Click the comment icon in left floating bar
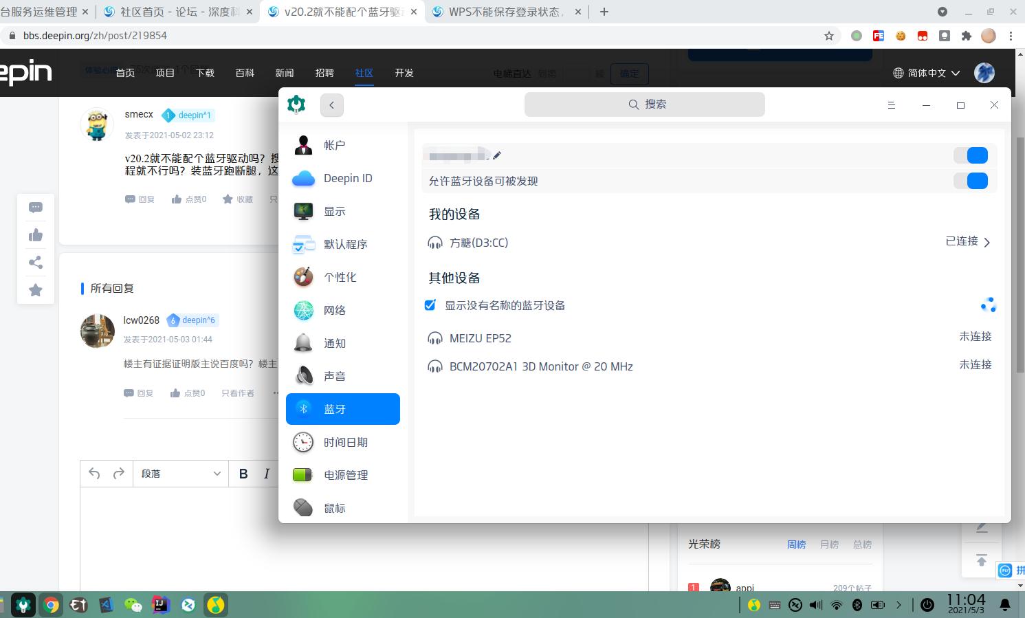 36,208
